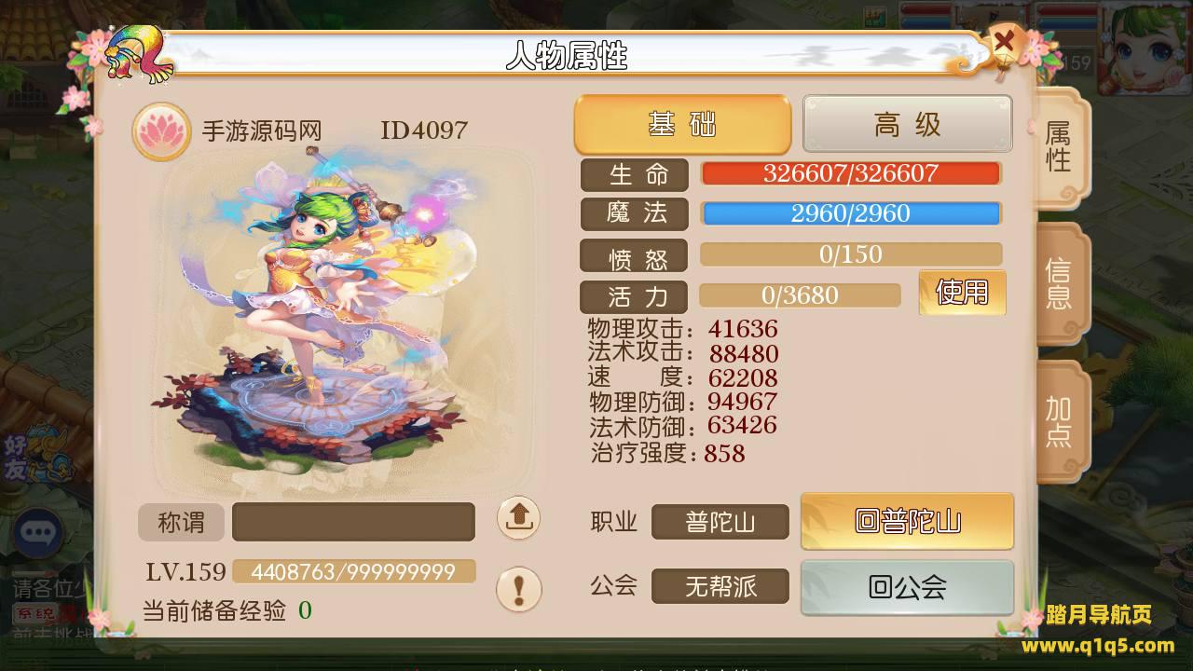Open the exclamation info icon
Screen dimensions: 1193x671
tap(518, 589)
